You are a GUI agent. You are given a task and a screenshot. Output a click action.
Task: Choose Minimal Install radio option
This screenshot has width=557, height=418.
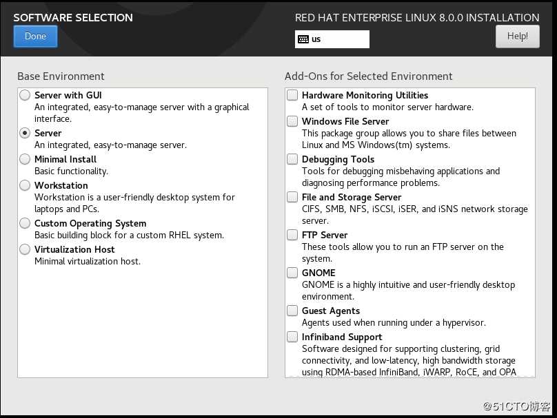[25, 159]
